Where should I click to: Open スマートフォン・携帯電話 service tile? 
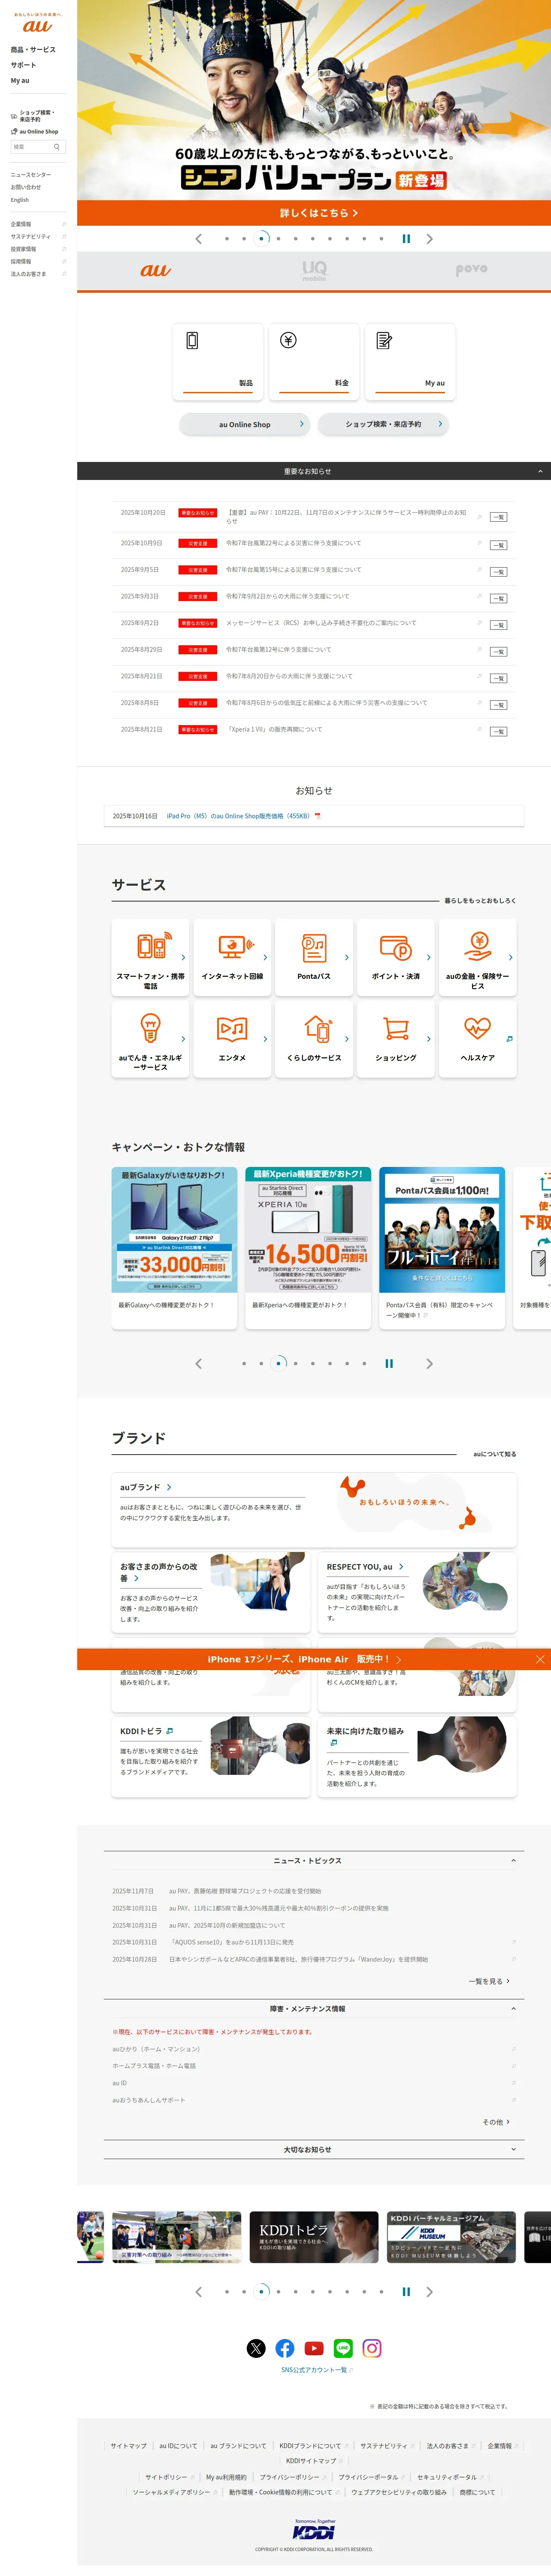[150, 957]
